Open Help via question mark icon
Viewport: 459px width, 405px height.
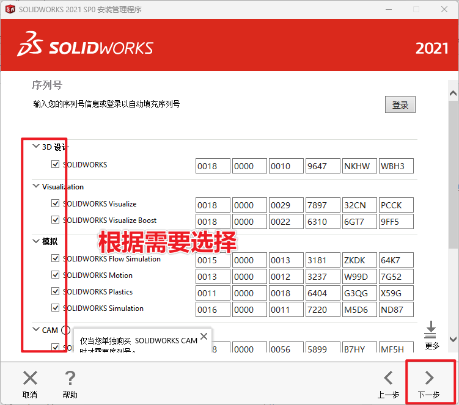pyautogui.click(x=70, y=378)
